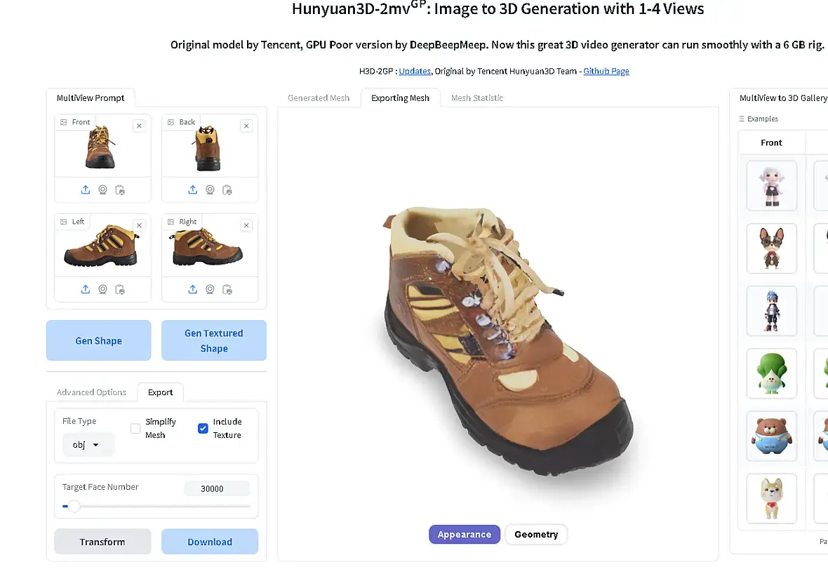Click the Target Face Number slider handle
This screenshot has width=828, height=574.
(x=74, y=506)
